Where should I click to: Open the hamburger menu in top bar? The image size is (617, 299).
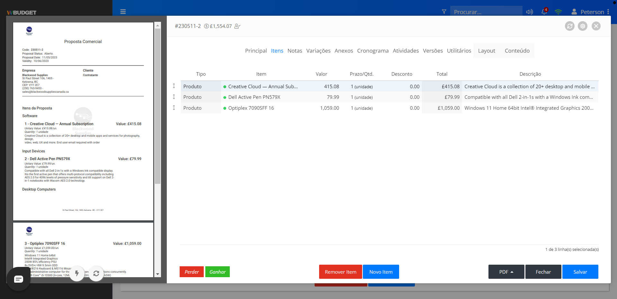click(123, 12)
